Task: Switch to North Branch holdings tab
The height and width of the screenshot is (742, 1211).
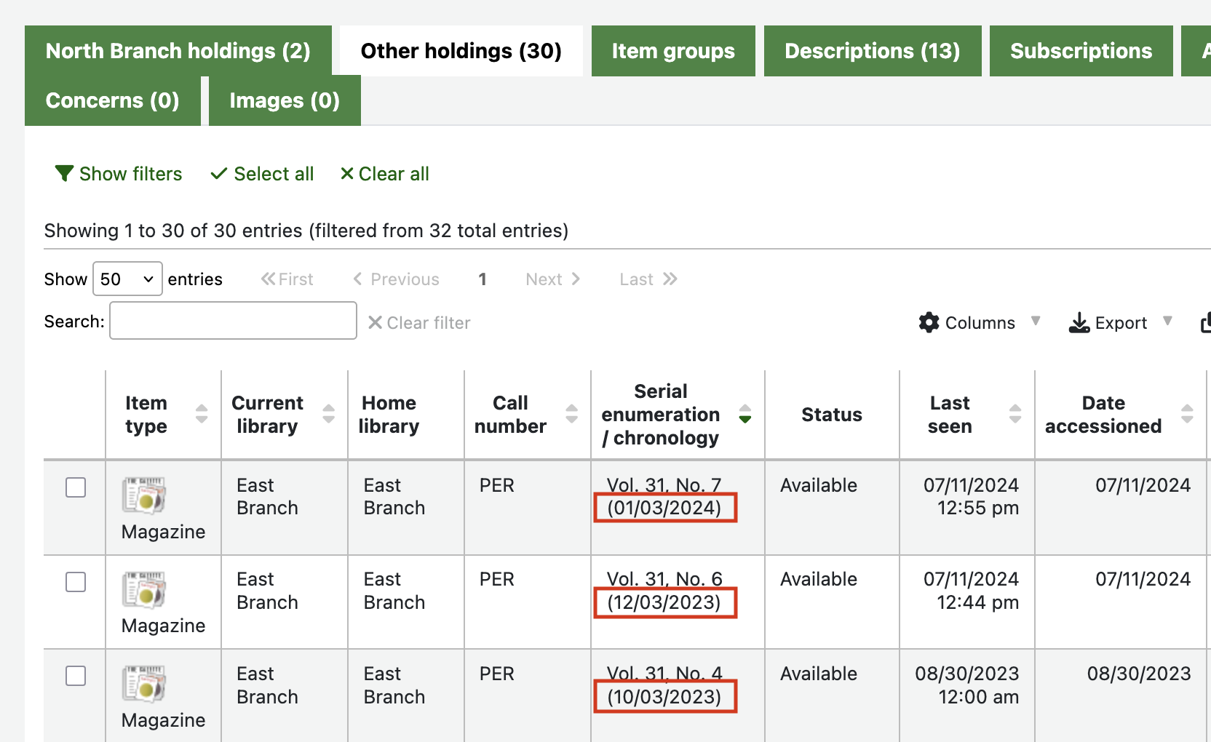Action: tap(178, 51)
